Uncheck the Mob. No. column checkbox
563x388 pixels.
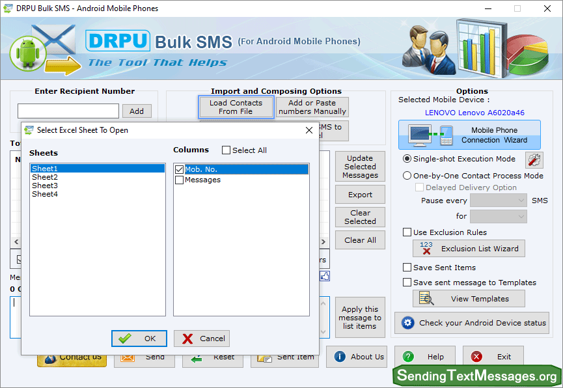pos(179,169)
